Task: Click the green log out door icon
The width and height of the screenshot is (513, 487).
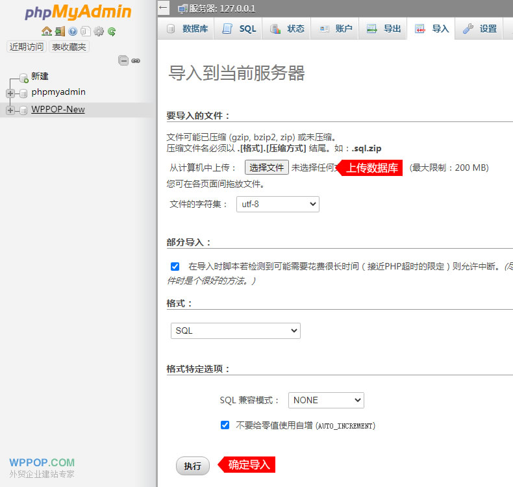Action: click(60, 31)
